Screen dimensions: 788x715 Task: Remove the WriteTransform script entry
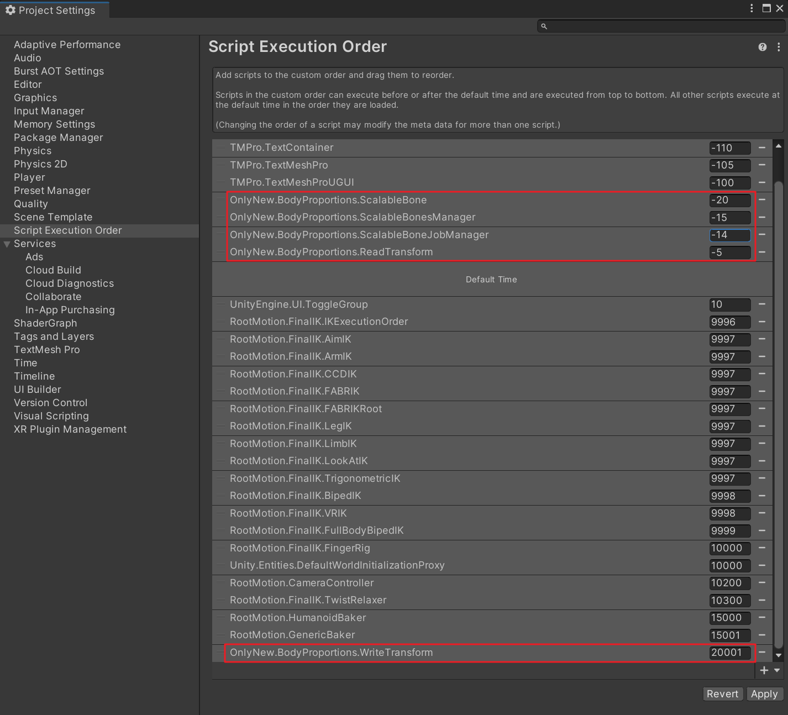762,652
